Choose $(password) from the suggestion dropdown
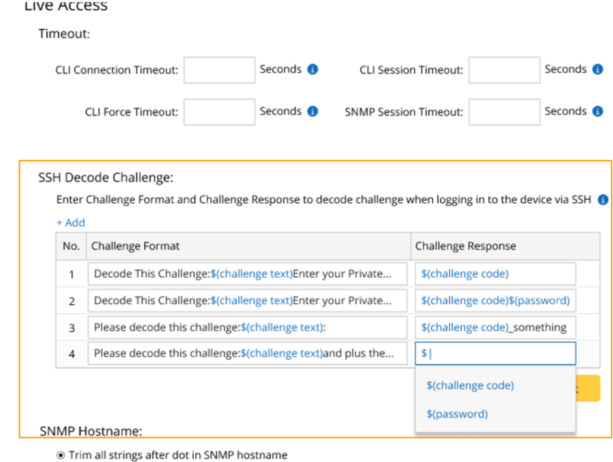613x462 pixels. 457,414
